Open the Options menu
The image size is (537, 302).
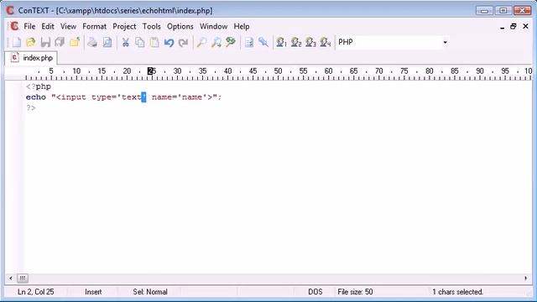pyautogui.click(x=180, y=26)
